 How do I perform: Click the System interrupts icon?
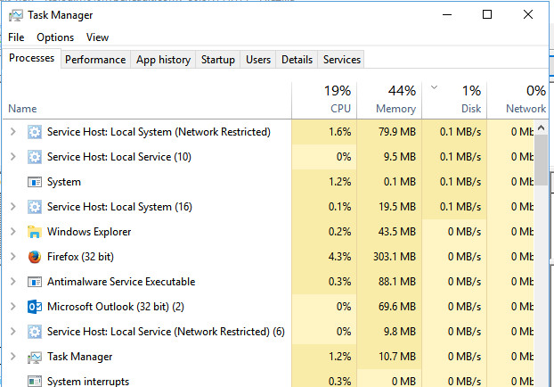[35, 382]
